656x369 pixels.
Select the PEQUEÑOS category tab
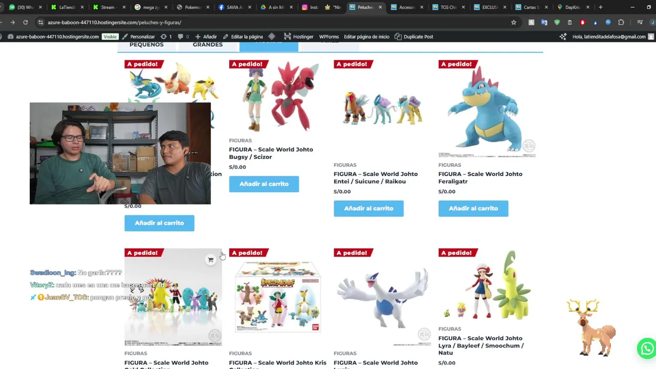coord(147,45)
